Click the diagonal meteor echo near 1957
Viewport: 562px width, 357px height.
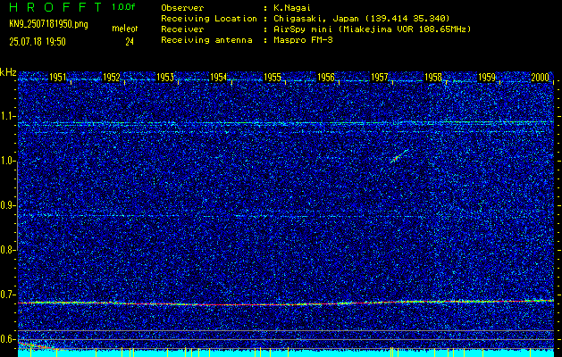pos(398,156)
